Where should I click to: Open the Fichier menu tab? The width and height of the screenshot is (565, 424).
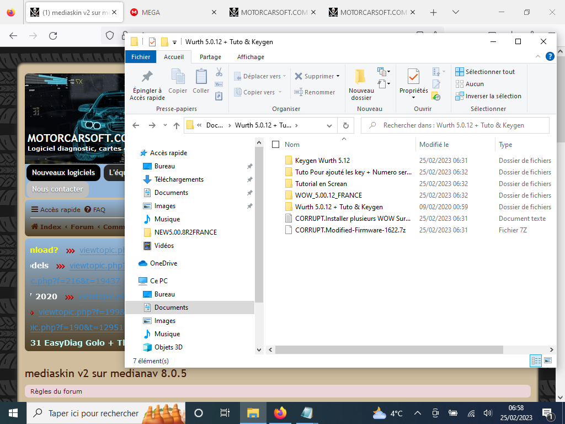tap(141, 57)
